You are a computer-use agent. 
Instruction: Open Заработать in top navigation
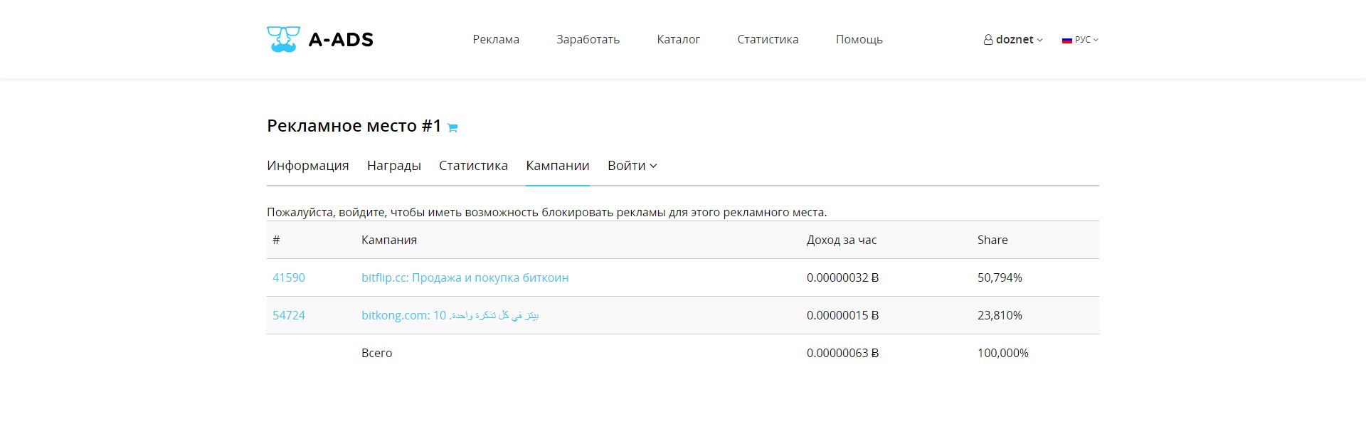(x=588, y=40)
